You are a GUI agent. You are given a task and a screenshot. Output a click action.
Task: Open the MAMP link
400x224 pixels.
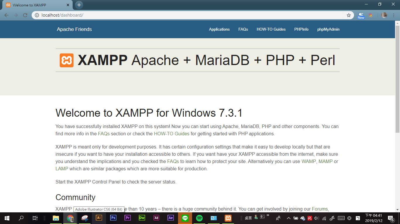(x=326, y=161)
